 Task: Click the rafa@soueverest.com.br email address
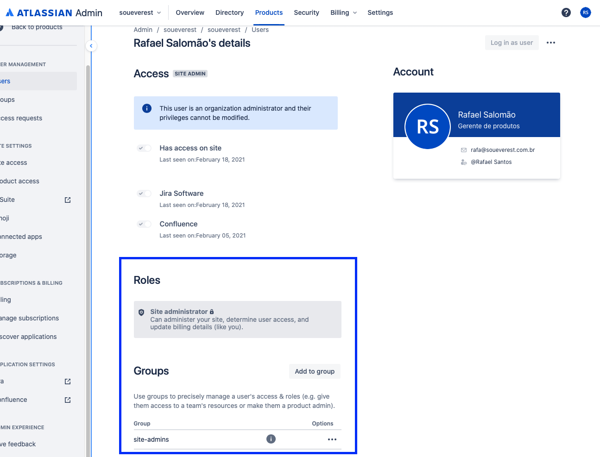click(x=503, y=150)
